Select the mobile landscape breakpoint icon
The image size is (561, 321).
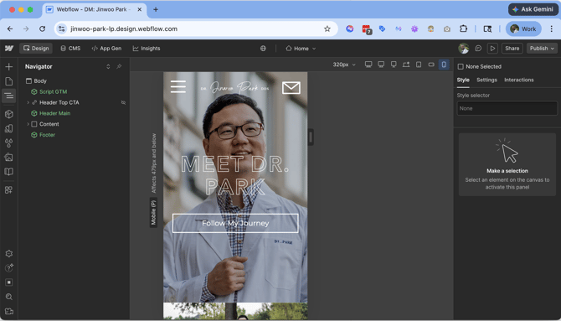point(431,65)
